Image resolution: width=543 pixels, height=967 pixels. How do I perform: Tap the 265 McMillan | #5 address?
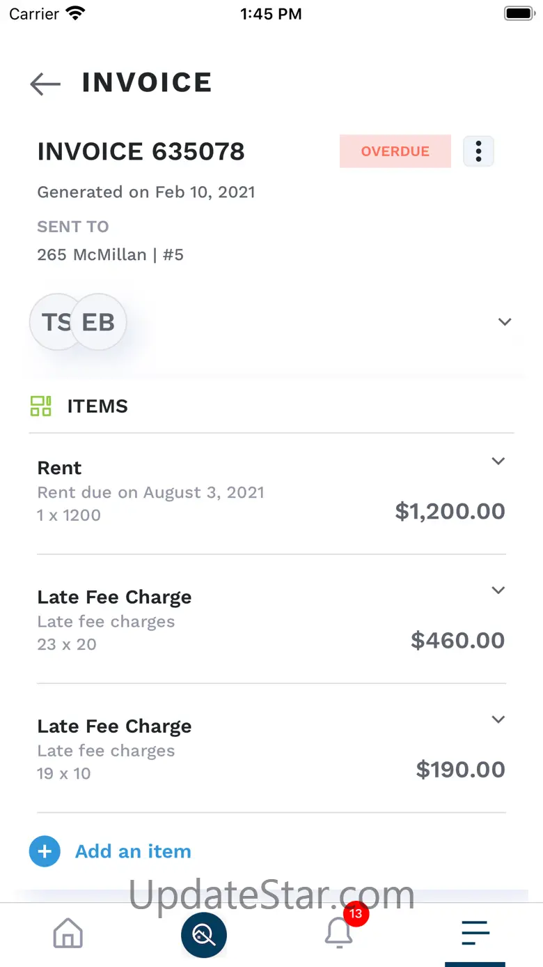pos(110,254)
